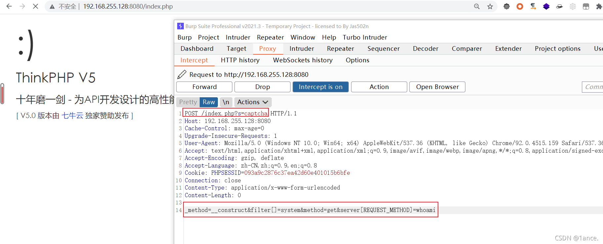The image size is (603, 244).
Task: Click the browser forward arrow
Action: pos(22,6)
